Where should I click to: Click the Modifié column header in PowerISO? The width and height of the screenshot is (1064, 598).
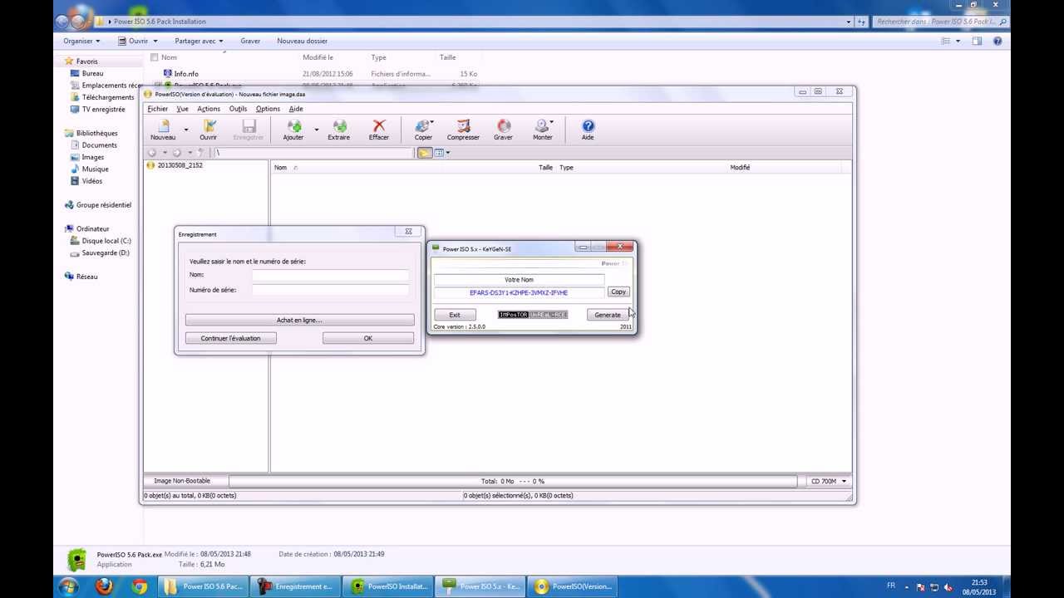coord(740,168)
